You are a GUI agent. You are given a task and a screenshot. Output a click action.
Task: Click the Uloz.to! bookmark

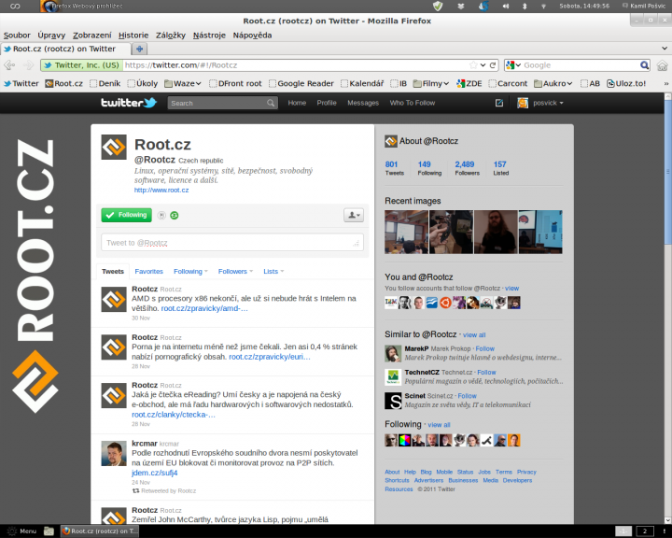(626, 84)
